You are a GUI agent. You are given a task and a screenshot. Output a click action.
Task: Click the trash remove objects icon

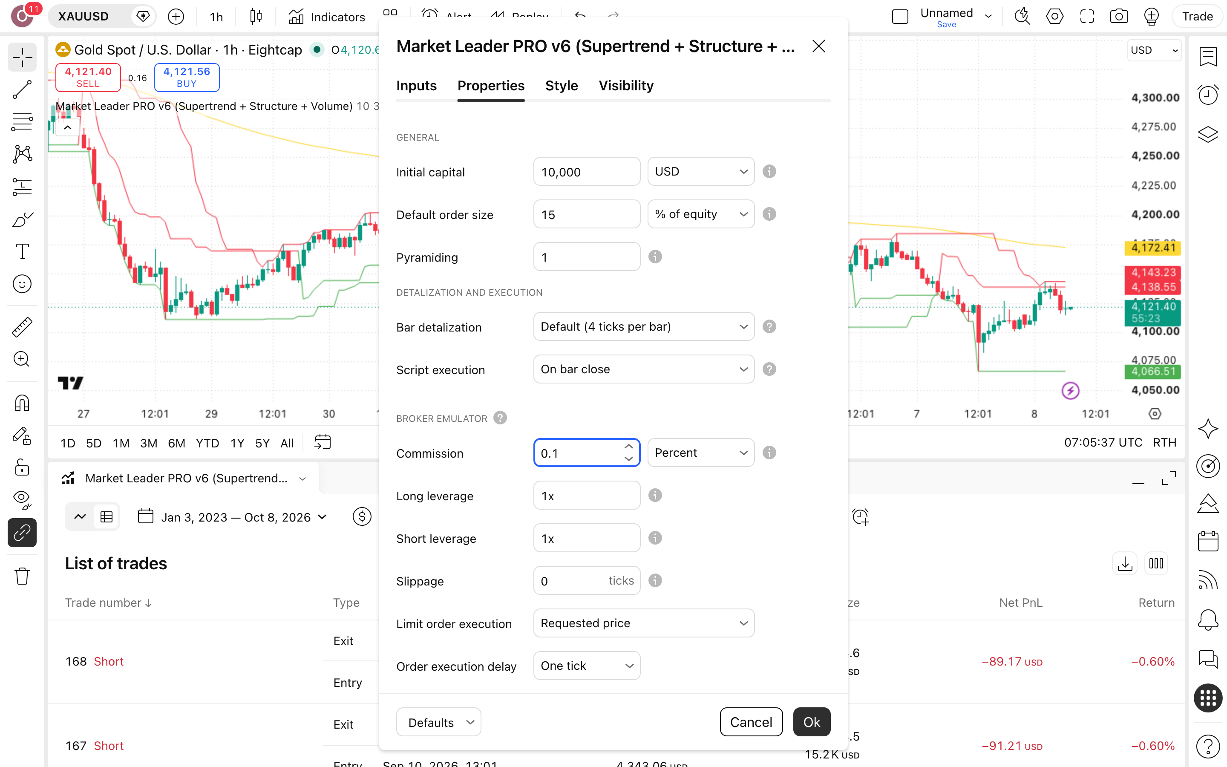22,576
